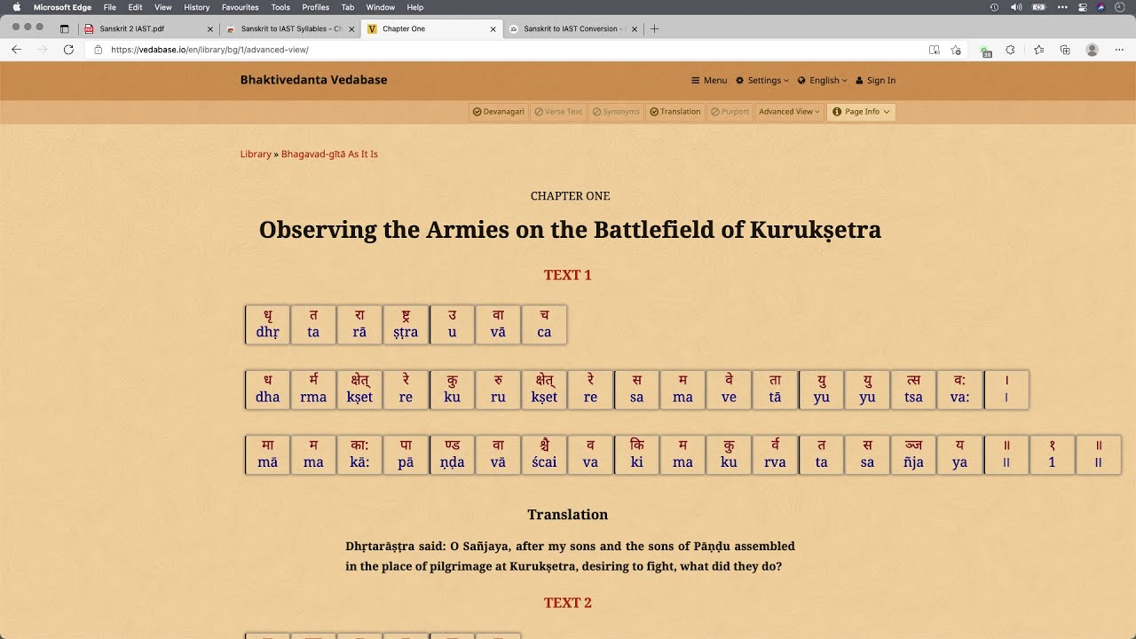The image size is (1136, 639).
Task: Click the green extension badge icon
Action: pyautogui.click(x=985, y=51)
